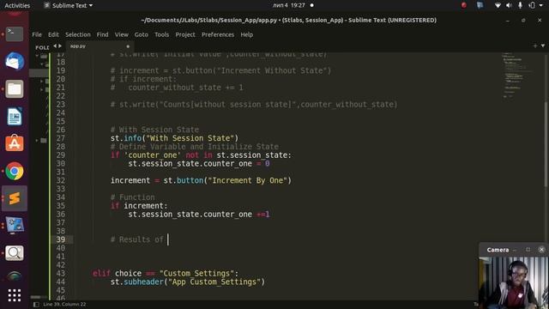The image size is (549, 309).
Task: Click 'st.session_state.counter_one +=1' line
Action: (199, 214)
